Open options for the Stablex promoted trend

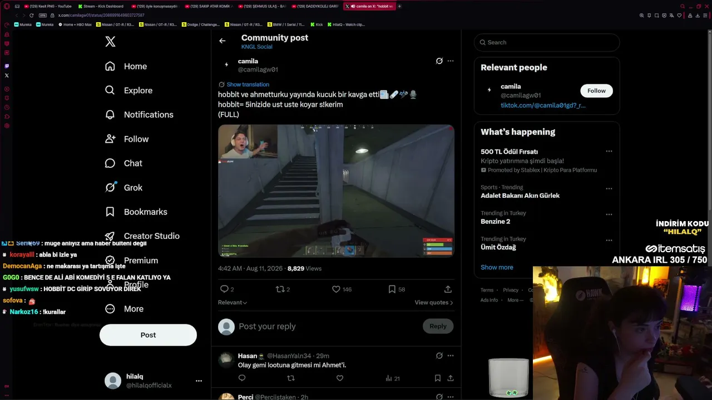(x=609, y=151)
